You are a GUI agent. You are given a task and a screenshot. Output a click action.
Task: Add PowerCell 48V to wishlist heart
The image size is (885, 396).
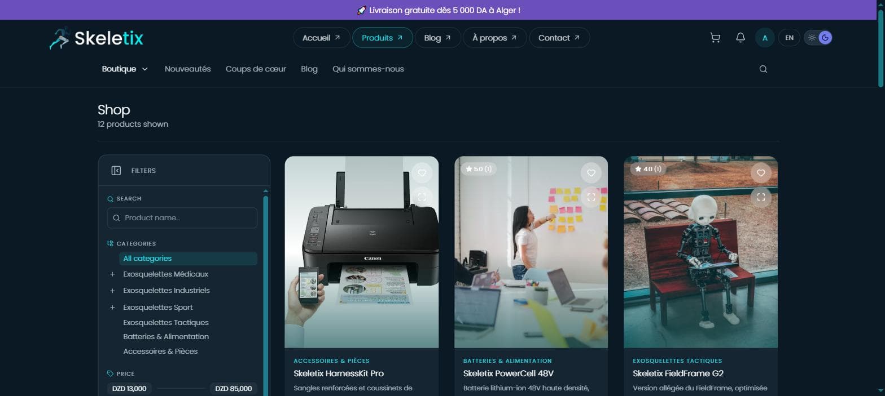pyautogui.click(x=591, y=173)
